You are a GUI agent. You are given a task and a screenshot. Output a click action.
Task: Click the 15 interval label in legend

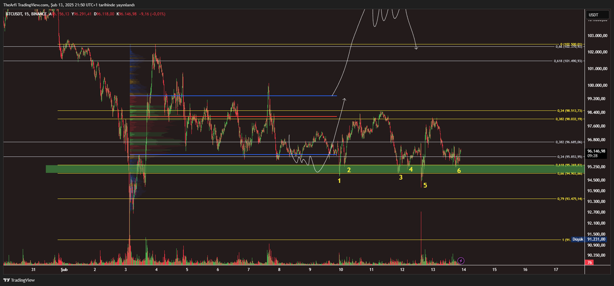(x=27, y=14)
